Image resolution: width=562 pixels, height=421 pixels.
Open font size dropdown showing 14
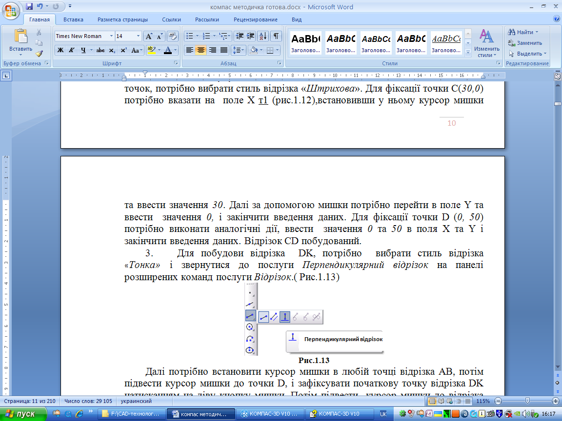139,36
